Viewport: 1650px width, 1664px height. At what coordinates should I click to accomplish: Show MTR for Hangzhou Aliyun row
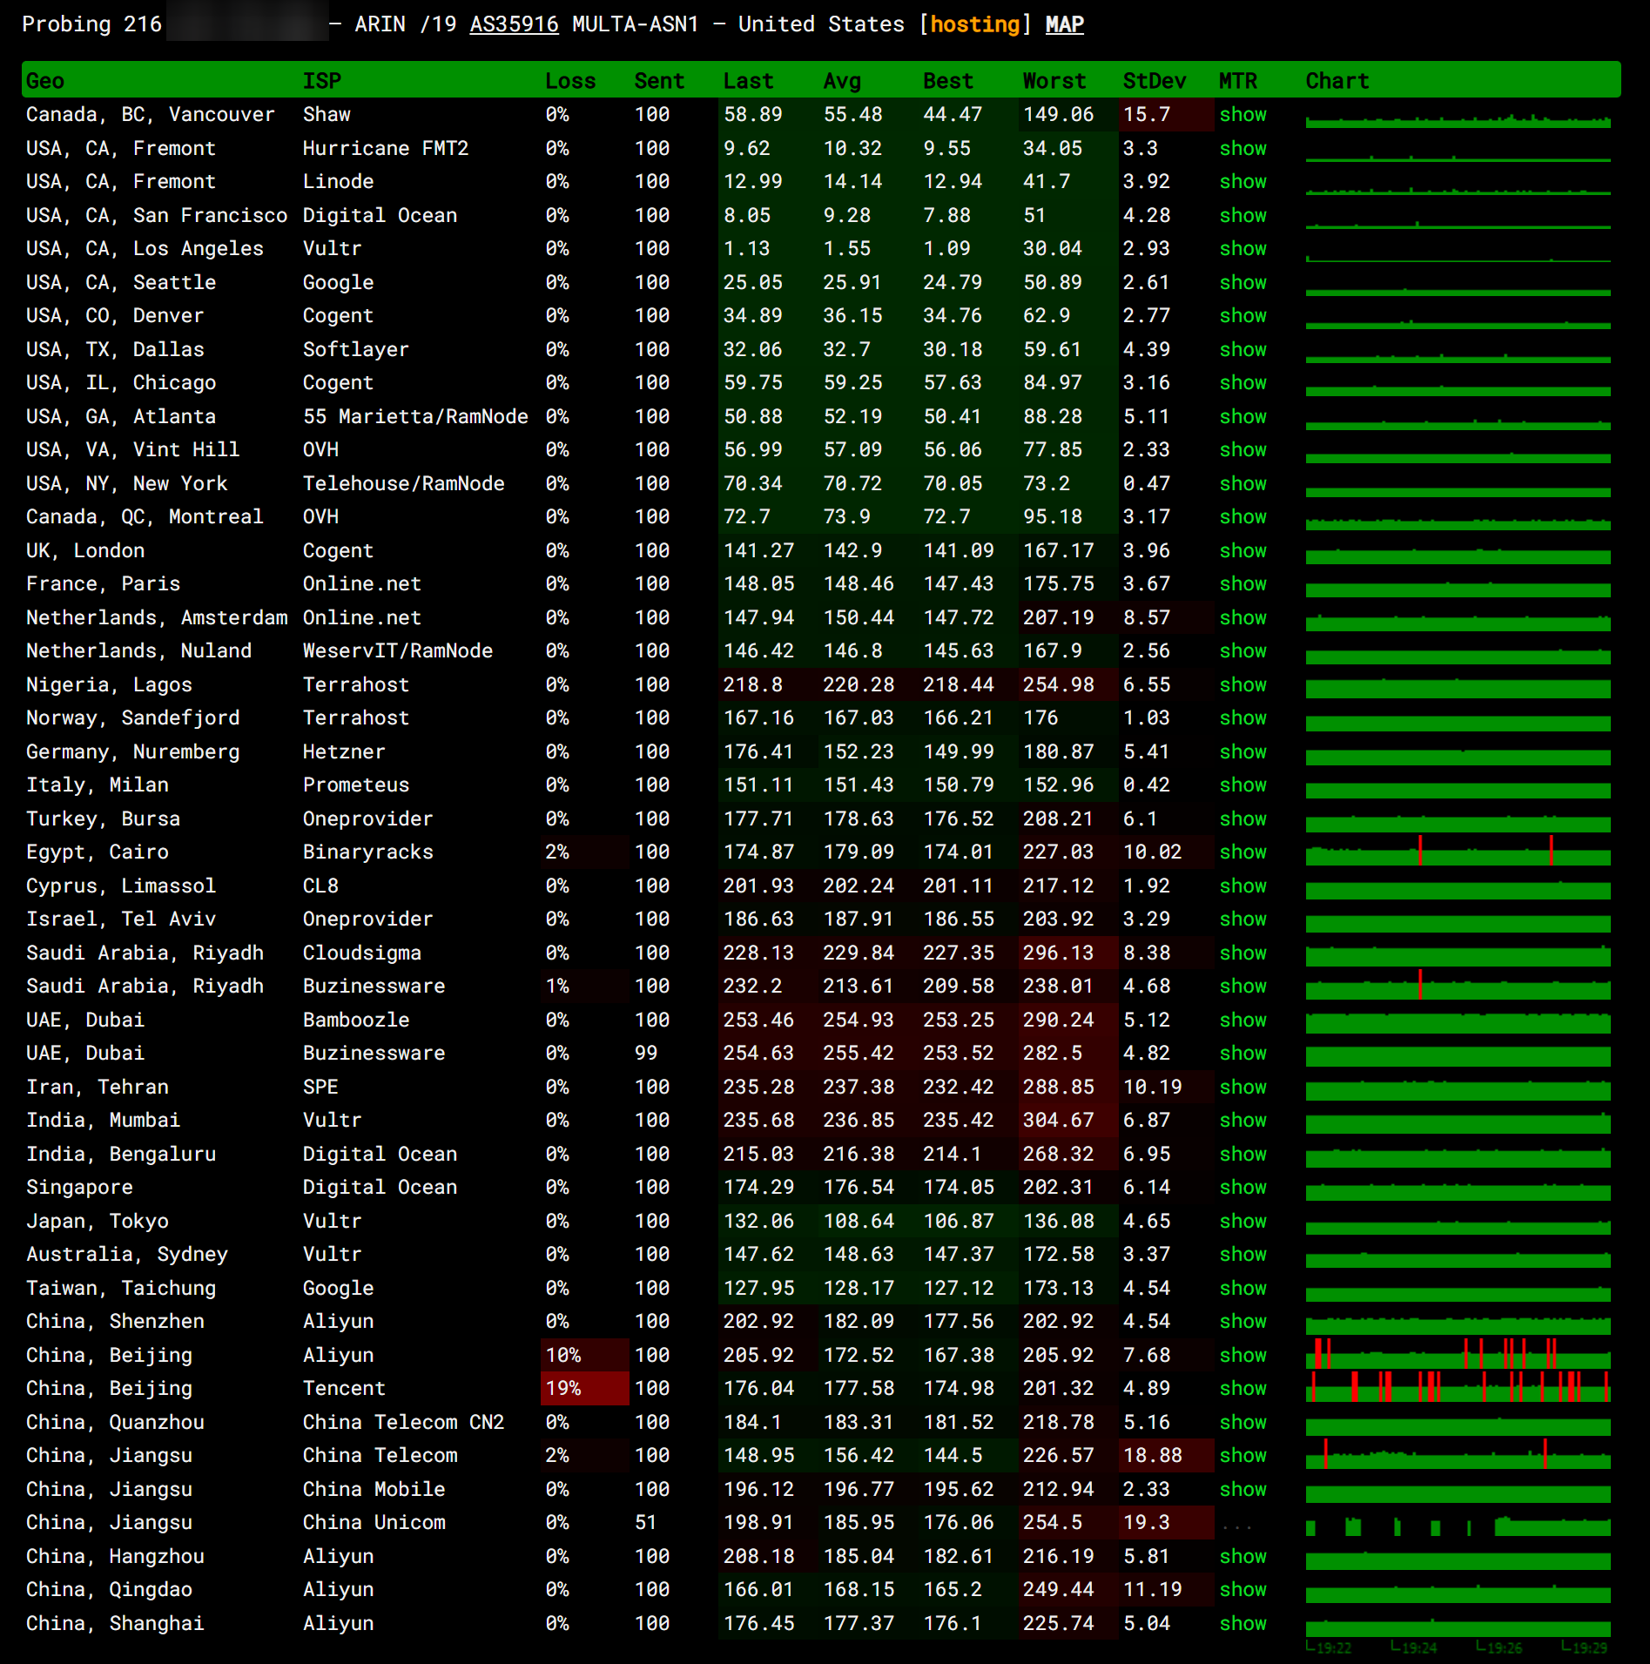(1243, 1556)
